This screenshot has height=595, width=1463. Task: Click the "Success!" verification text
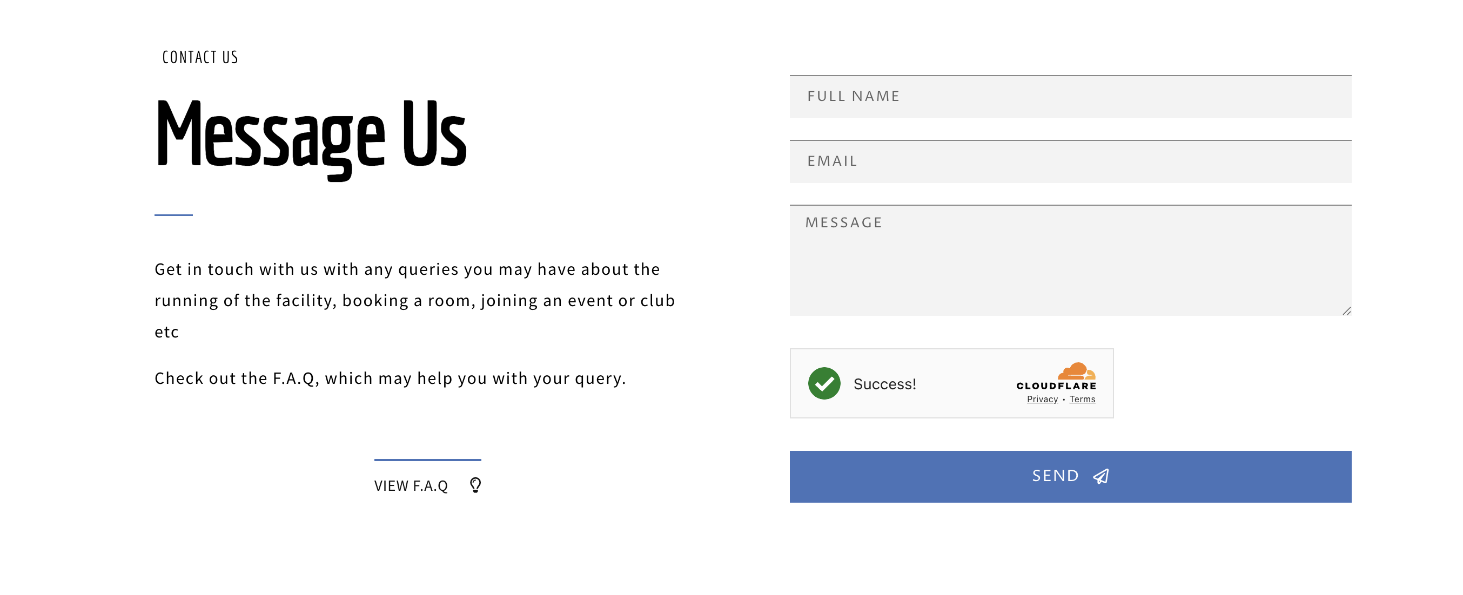click(884, 384)
